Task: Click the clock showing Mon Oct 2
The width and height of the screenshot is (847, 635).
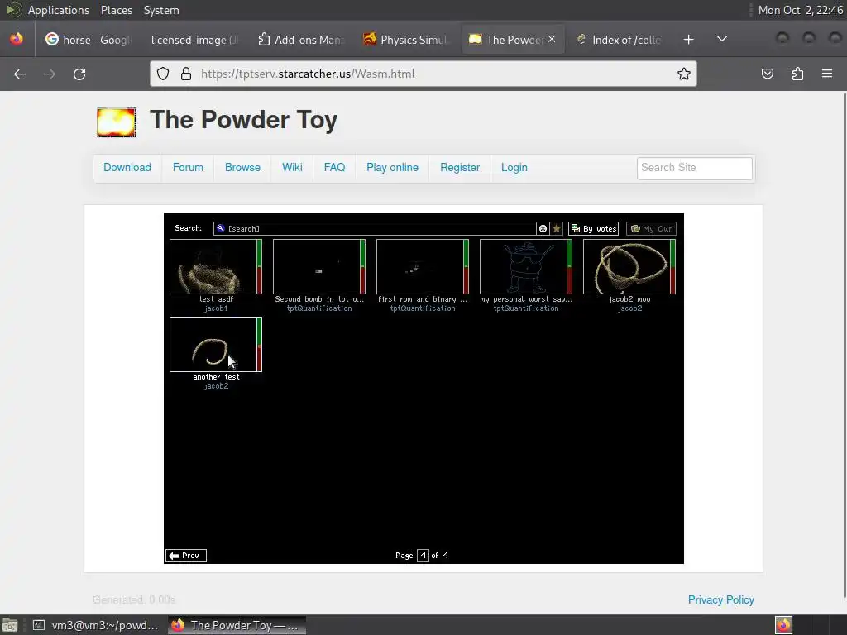Action: 800,10
